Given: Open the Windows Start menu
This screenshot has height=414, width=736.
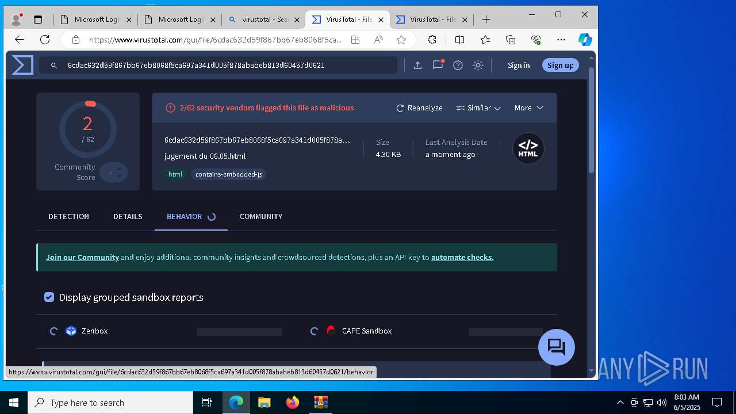Looking at the screenshot, I should 14,402.
